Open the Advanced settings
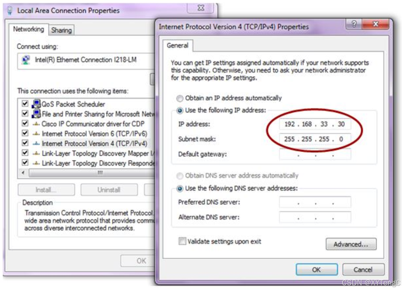This screenshot has height=290, width=402. (x=350, y=244)
